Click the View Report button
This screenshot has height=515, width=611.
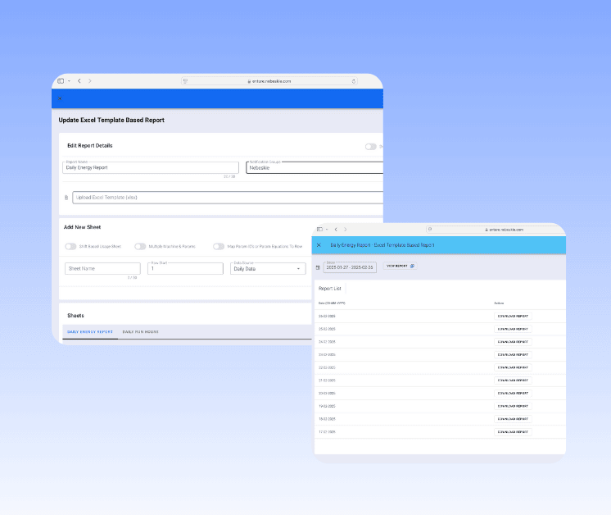(400, 267)
